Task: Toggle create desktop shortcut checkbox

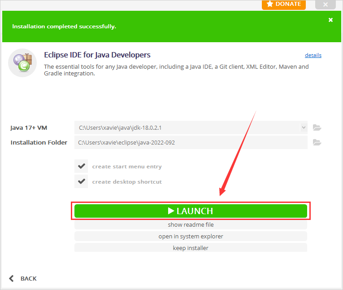Action: tap(81, 182)
